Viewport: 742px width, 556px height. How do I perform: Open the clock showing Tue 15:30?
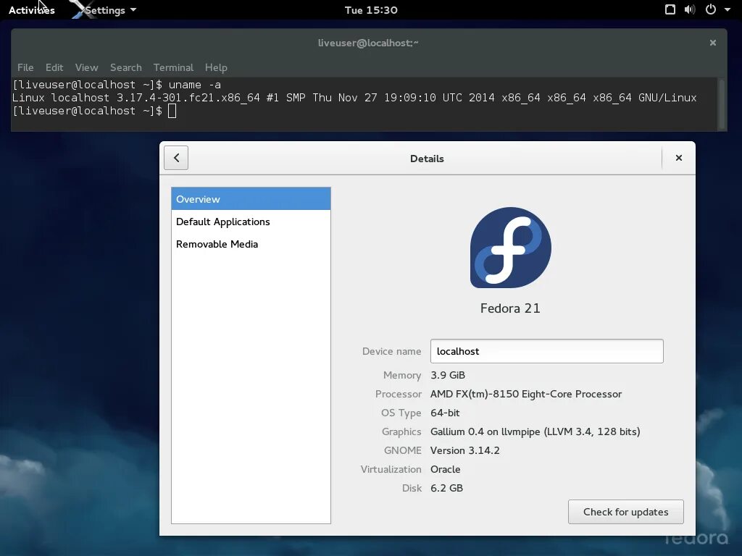point(371,10)
